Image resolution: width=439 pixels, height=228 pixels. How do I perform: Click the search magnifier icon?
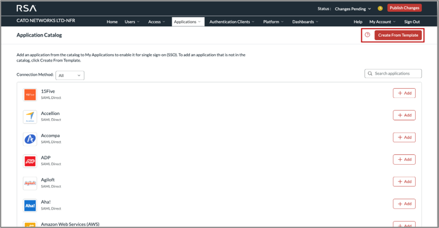tap(370, 73)
